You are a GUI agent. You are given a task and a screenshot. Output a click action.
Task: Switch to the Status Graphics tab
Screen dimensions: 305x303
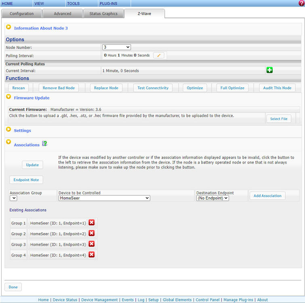click(103, 14)
